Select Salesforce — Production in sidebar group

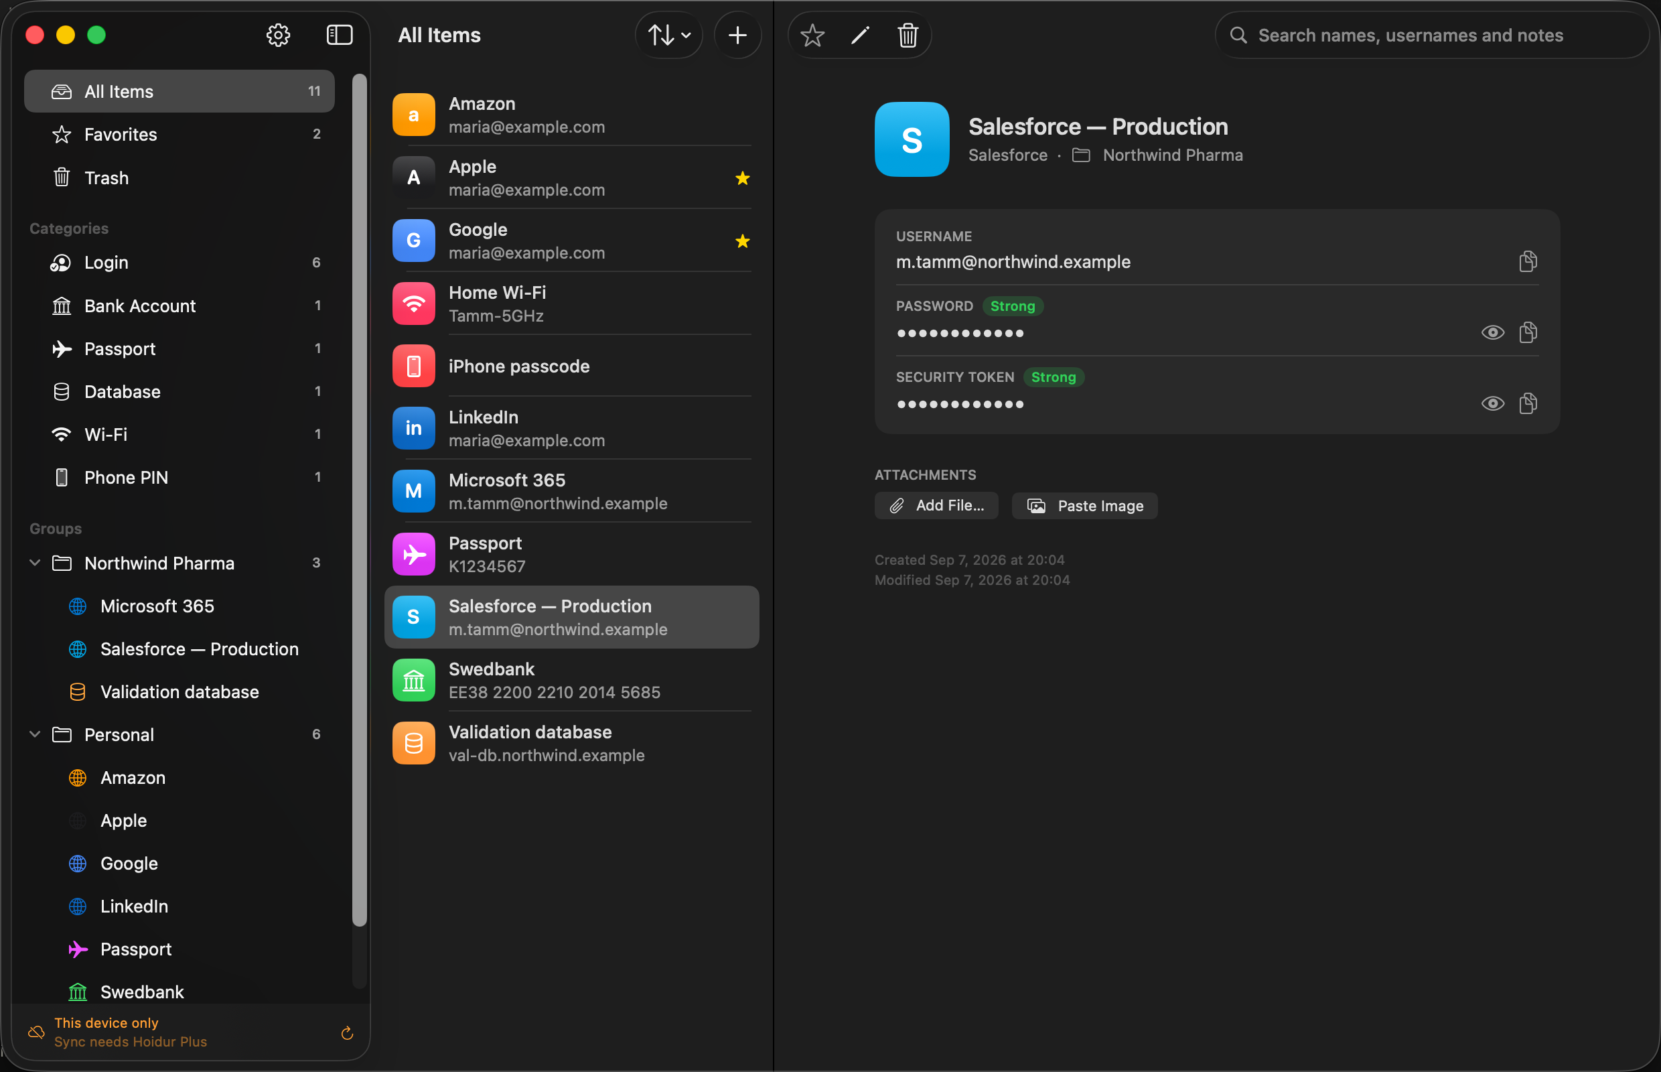(x=179, y=649)
